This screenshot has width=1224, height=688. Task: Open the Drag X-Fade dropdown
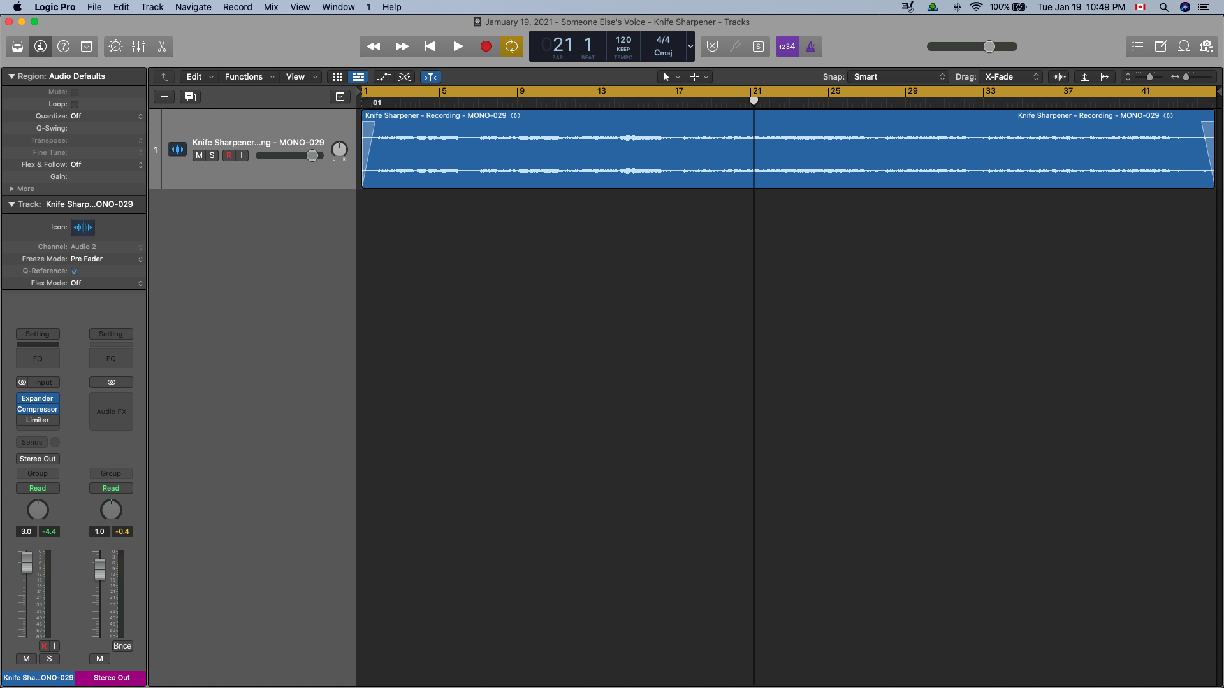(x=1011, y=77)
